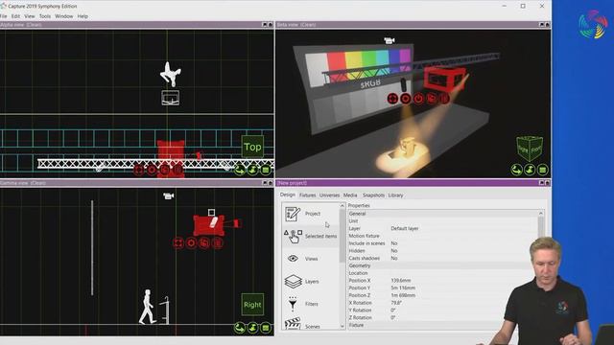Screen dimensions: 614x345
Task: Open the Layers section icon
Action: (x=293, y=281)
